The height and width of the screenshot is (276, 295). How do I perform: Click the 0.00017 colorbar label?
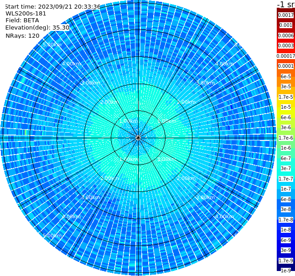(x=286, y=56)
